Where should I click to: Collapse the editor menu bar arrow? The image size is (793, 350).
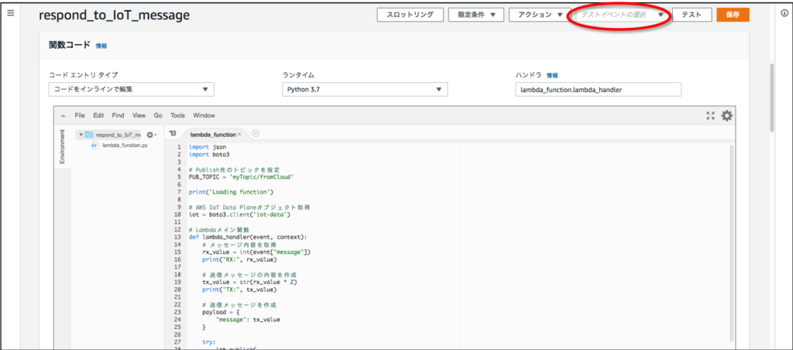(x=63, y=115)
